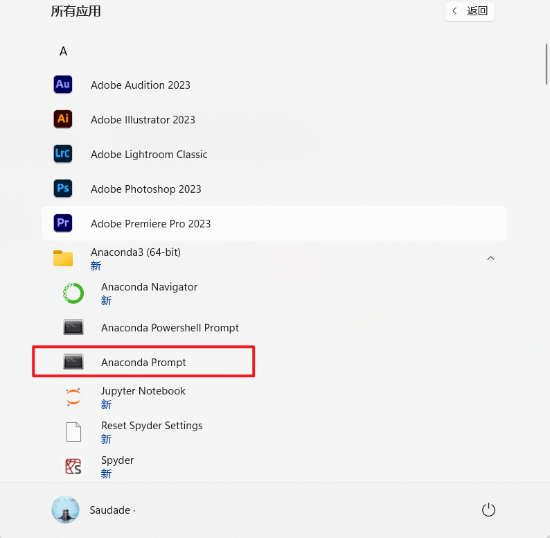Image resolution: width=550 pixels, height=538 pixels.
Task: Launch Adobe Illustrator 2023 via its Ai icon
Action: point(63,119)
